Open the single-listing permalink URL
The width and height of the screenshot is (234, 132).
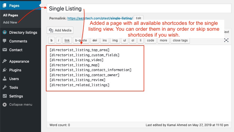point(100,18)
